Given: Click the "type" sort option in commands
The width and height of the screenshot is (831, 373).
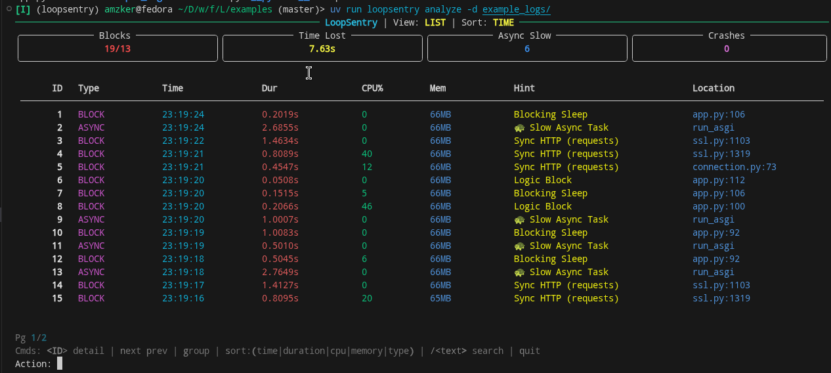Looking at the screenshot, I should click(x=398, y=351).
